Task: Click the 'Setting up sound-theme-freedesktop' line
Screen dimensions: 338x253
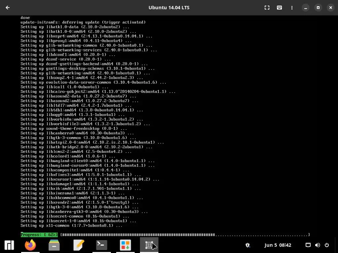Action: click(74, 128)
